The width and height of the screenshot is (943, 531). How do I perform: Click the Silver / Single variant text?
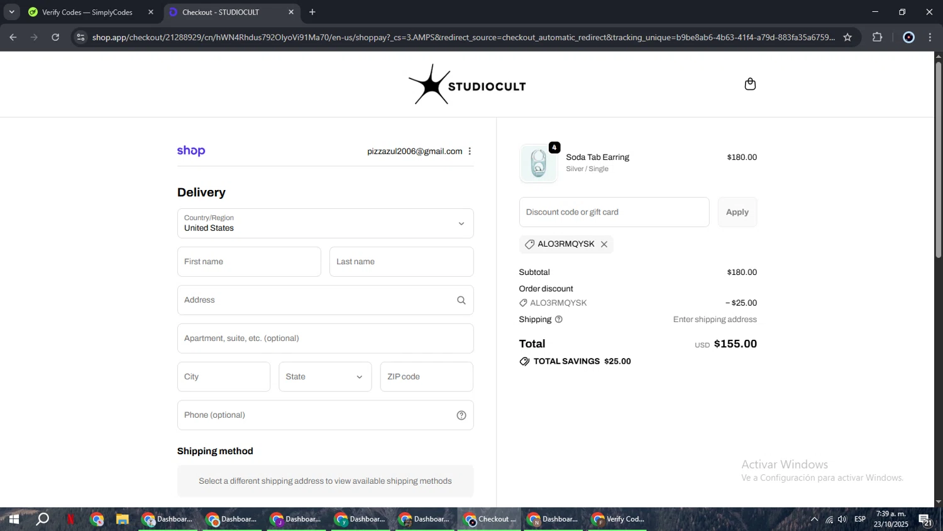[x=587, y=169]
